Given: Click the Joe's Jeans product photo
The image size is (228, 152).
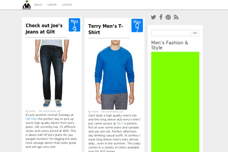Looking at the screenshot, I should 52,74.
